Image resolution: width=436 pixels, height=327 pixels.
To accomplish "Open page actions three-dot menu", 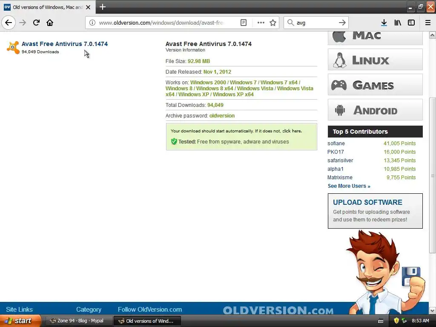I will 261,23.
